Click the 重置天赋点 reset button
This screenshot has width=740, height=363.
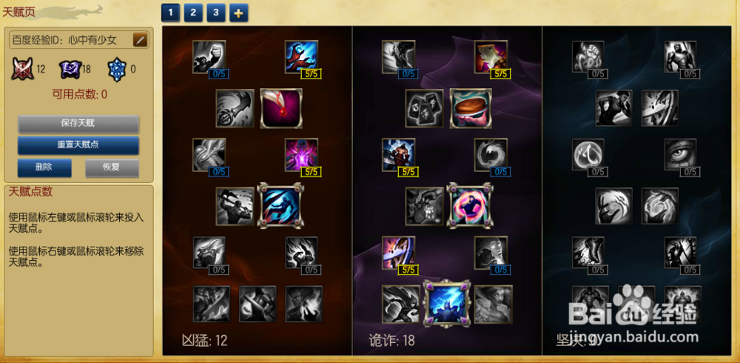[78, 145]
